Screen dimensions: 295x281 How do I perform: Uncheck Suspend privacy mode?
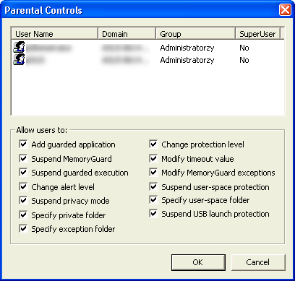tap(23, 201)
